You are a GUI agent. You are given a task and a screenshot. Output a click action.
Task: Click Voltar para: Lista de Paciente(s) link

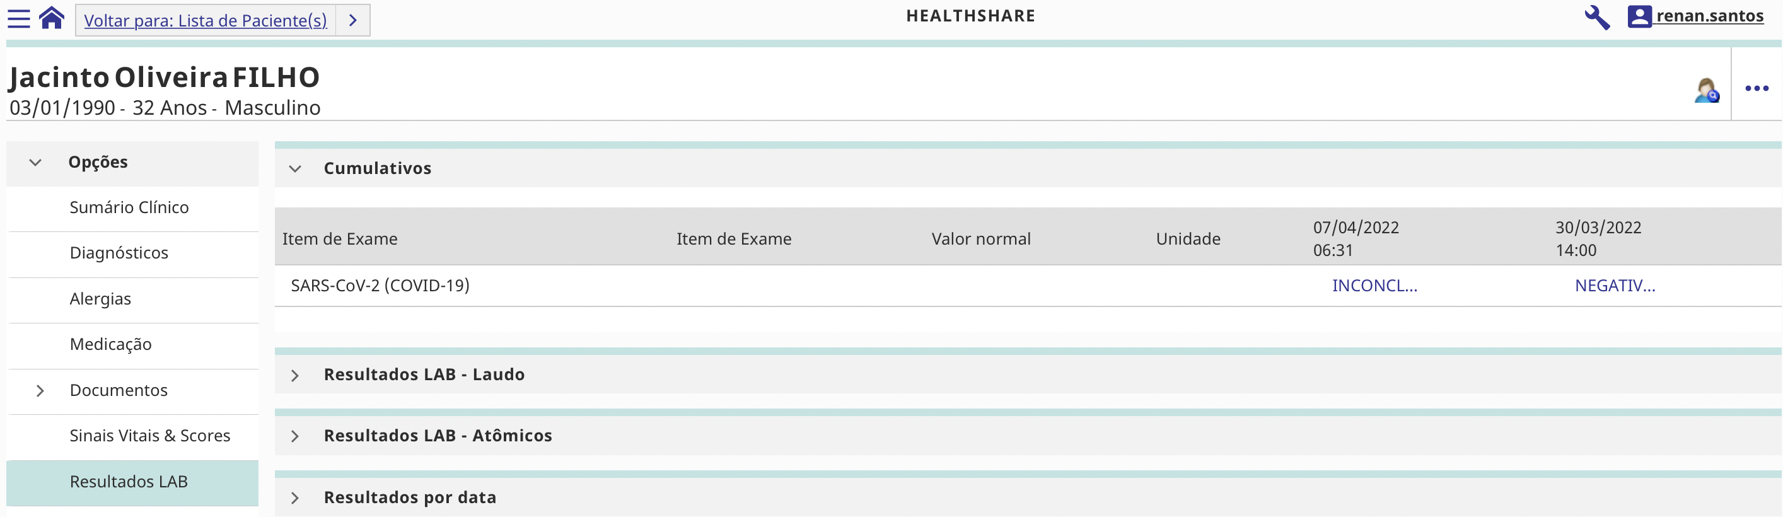205,21
